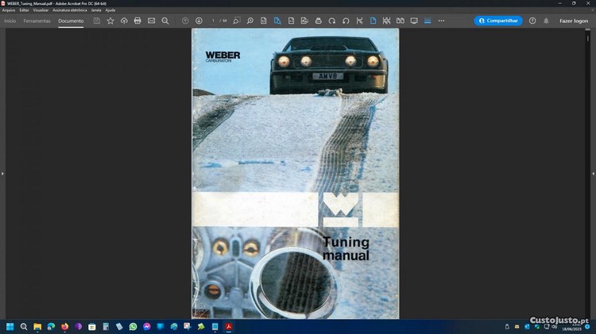Open the magnifier search tool
Image resolution: width=596 pixels, height=334 pixels.
click(x=165, y=21)
